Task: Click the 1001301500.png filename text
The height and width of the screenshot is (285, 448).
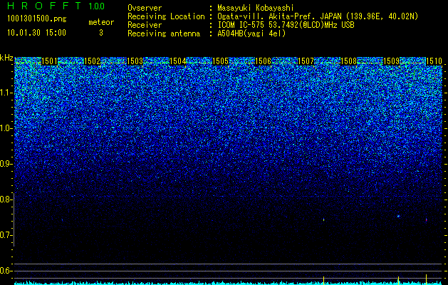Action: pos(36,19)
